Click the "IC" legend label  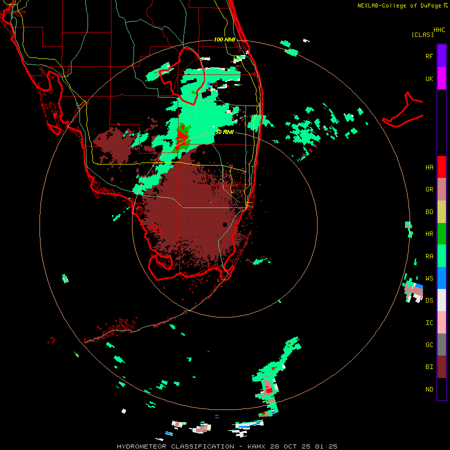click(x=429, y=323)
